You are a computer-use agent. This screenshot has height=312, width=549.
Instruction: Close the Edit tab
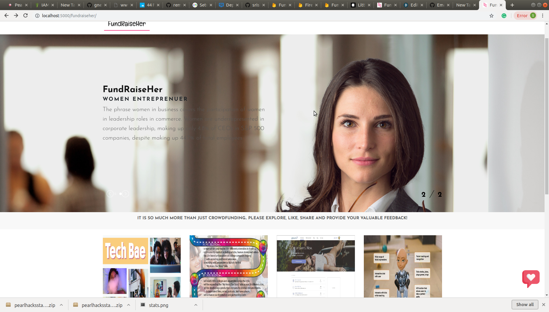click(x=422, y=5)
